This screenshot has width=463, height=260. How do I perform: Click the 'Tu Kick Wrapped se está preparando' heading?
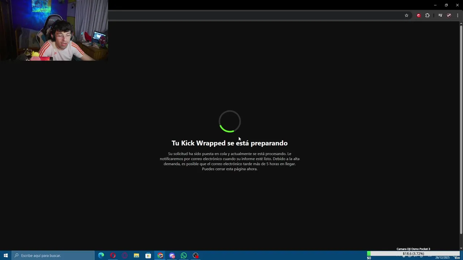click(x=230, y=143)
